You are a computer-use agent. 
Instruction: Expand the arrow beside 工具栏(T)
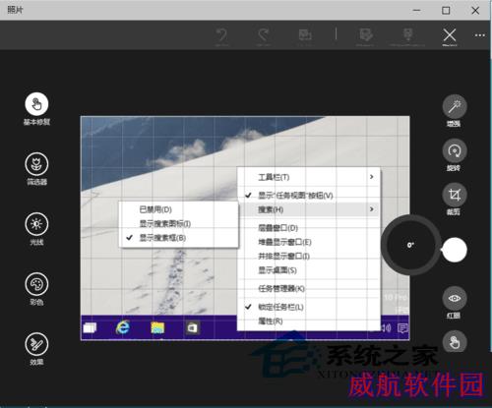(372, 177)
